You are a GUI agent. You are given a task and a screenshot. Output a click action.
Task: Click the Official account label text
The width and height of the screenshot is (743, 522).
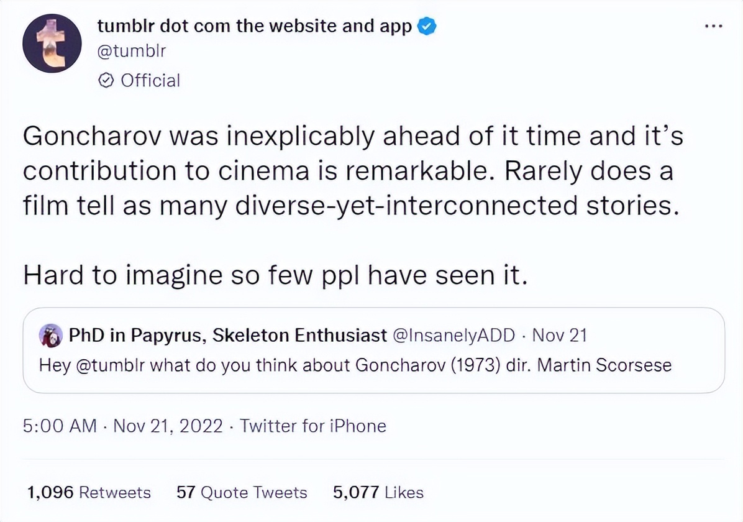pos(150,80)
